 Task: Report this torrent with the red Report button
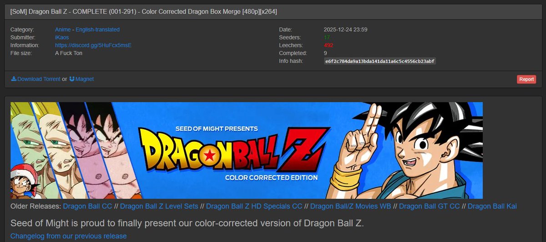point(526,79)
